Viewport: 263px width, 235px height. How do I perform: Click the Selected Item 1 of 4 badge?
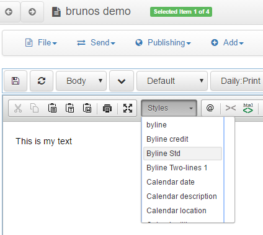[x=181, y=12]
